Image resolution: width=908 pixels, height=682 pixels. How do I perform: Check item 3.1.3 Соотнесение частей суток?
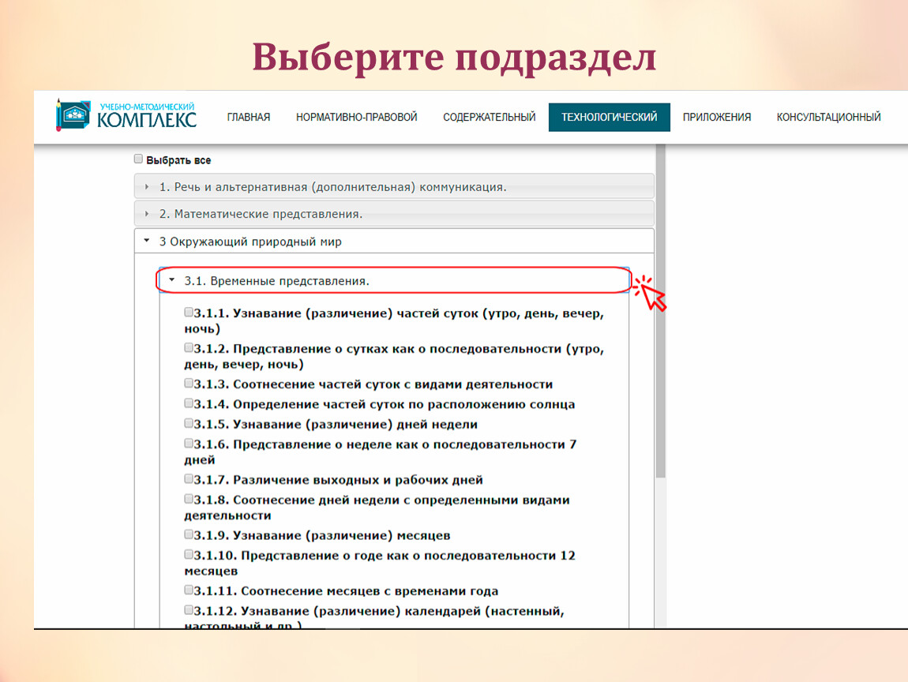click(x=189, y=384)
